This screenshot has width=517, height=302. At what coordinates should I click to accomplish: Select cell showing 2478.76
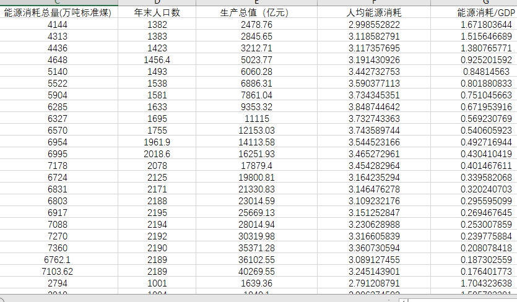tap(256, 24)
